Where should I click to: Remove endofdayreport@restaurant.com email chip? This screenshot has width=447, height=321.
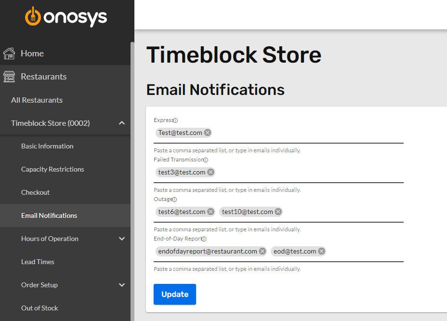pos(263,251)
